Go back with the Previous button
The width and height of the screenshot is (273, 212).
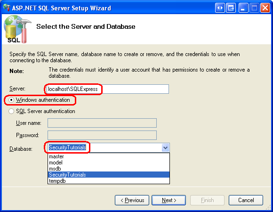point(132,200)
